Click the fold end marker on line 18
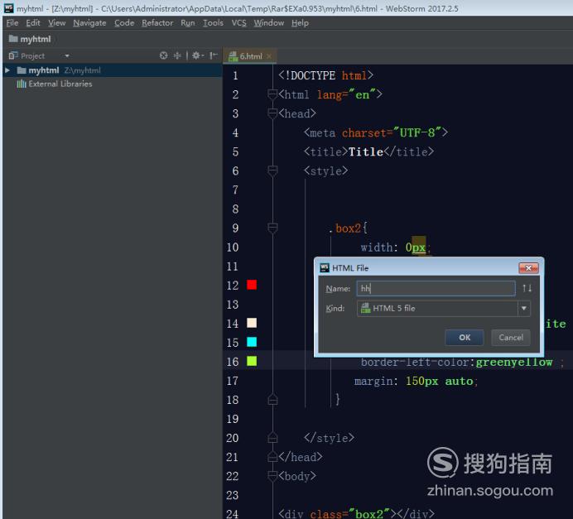573x519 pixels. pos(272,400)
